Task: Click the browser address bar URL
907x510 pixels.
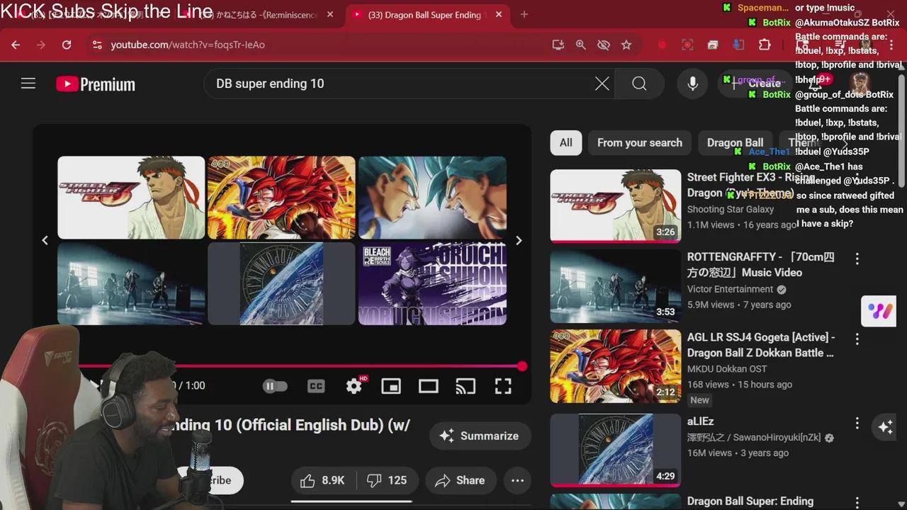Action: [188, 45]
